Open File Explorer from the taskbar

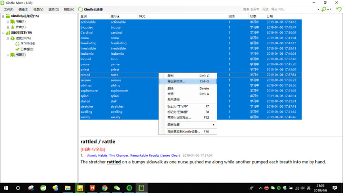pos(68,188)
